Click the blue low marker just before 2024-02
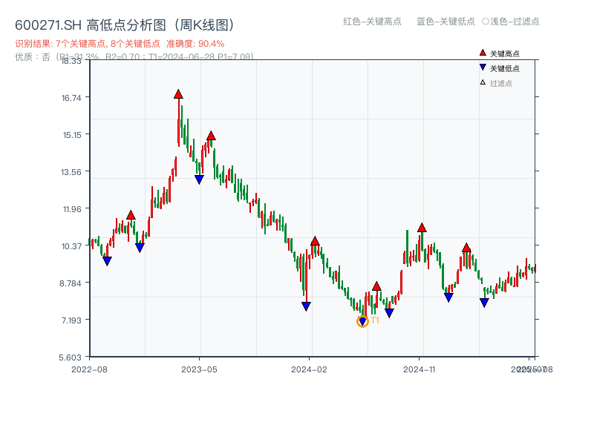The width and height of the screenshot is (594, 445). click(306, 306)
